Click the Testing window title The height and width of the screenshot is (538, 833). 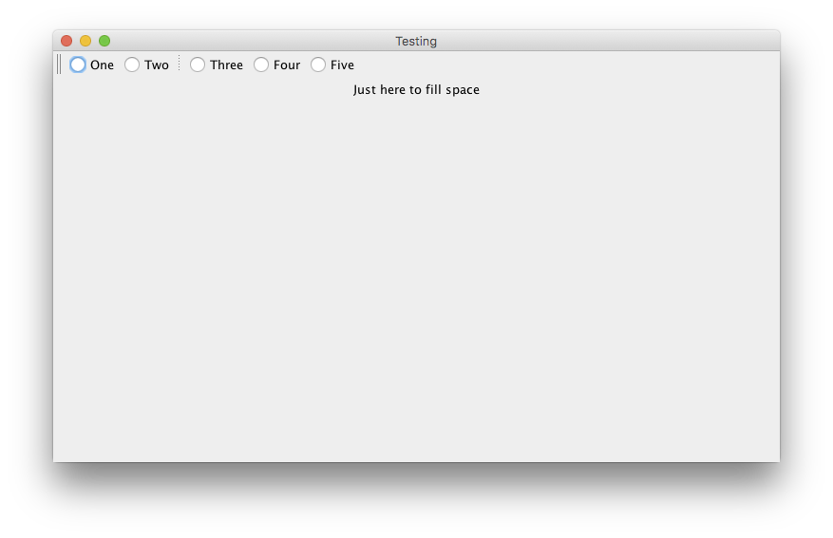(416, 42)
